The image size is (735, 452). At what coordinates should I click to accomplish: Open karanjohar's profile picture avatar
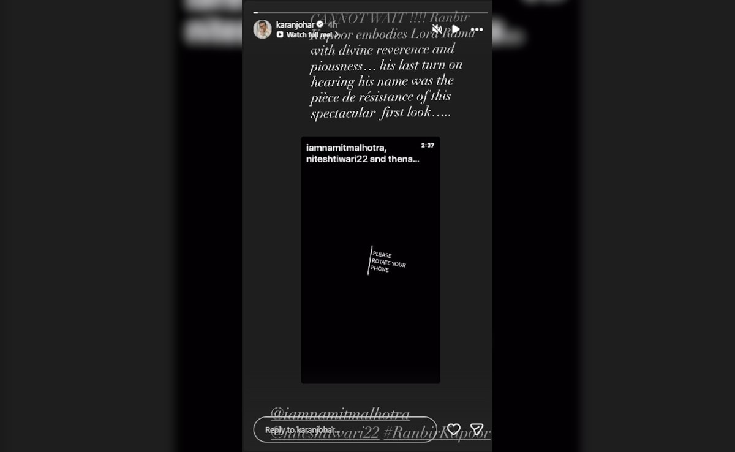(x=263, y=29)
